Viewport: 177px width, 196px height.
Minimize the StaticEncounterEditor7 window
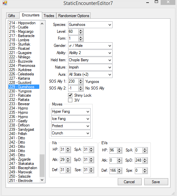pyautogui.click(x=148, y=2)
